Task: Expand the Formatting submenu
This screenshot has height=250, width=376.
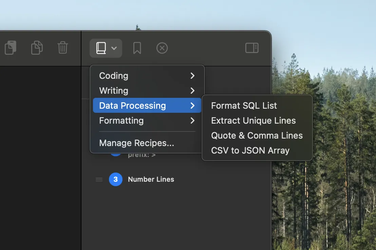Action: coord(147,121)
